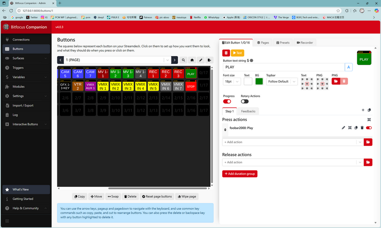The height and width of the screenshot is (228, 381).
Task: Click the button grid horizontal scrollbar
Action: tap(157, 188)
